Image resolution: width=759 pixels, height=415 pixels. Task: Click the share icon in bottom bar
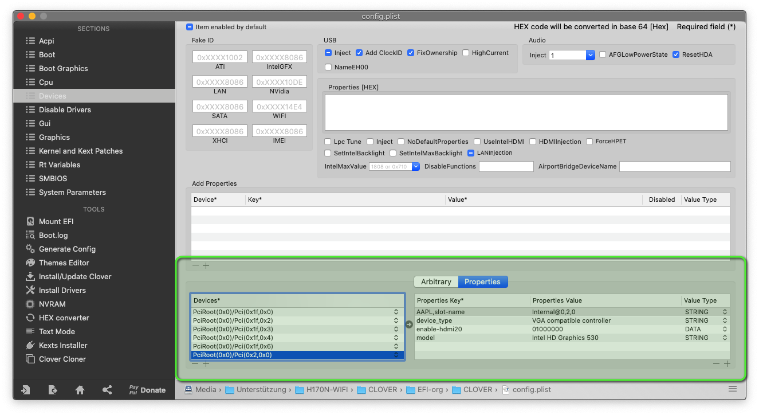coord(107,390)
